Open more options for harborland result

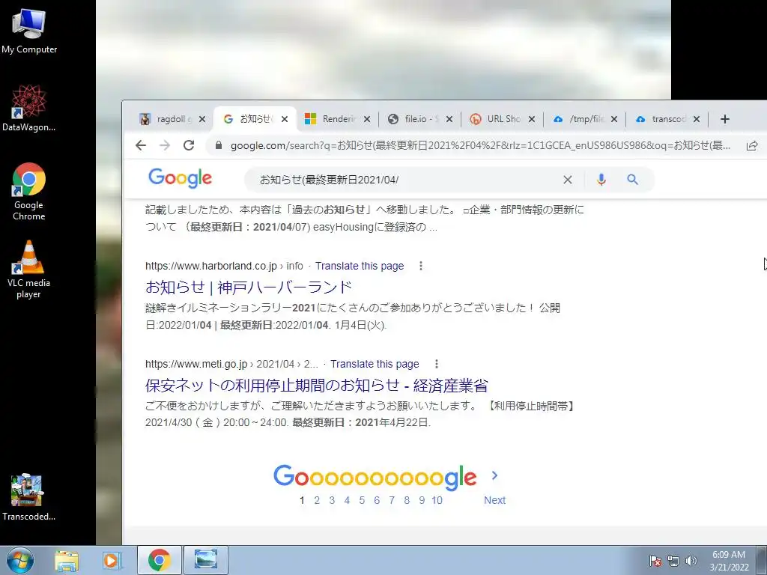(x=421, y=266)
